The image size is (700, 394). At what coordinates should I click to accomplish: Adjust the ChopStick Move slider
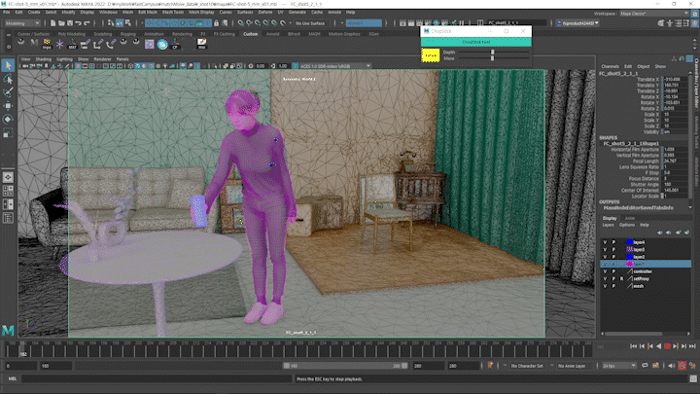tap(493, 58)
